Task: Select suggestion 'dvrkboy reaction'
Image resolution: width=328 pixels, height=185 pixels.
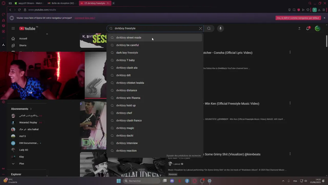Action: point(155,151)
